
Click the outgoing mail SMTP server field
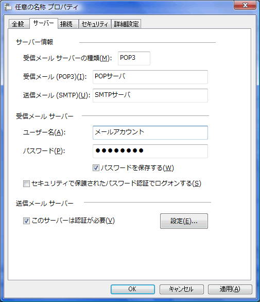150,95
